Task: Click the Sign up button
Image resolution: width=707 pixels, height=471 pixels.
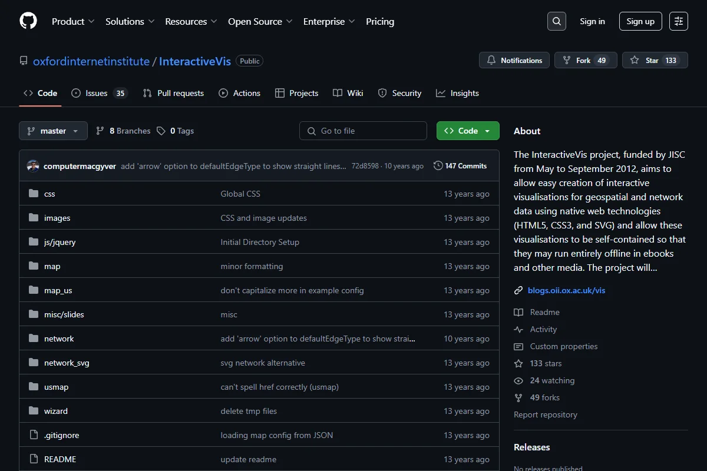Action: pos(640,21)
